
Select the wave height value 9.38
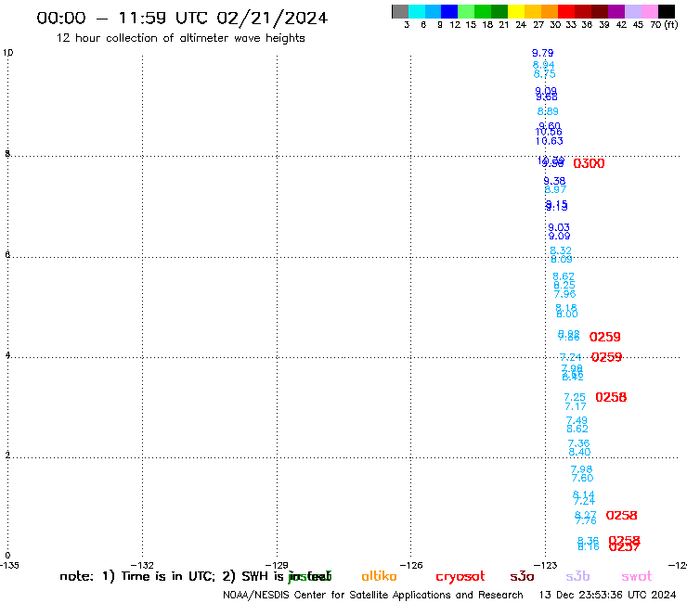coord(554,181)
